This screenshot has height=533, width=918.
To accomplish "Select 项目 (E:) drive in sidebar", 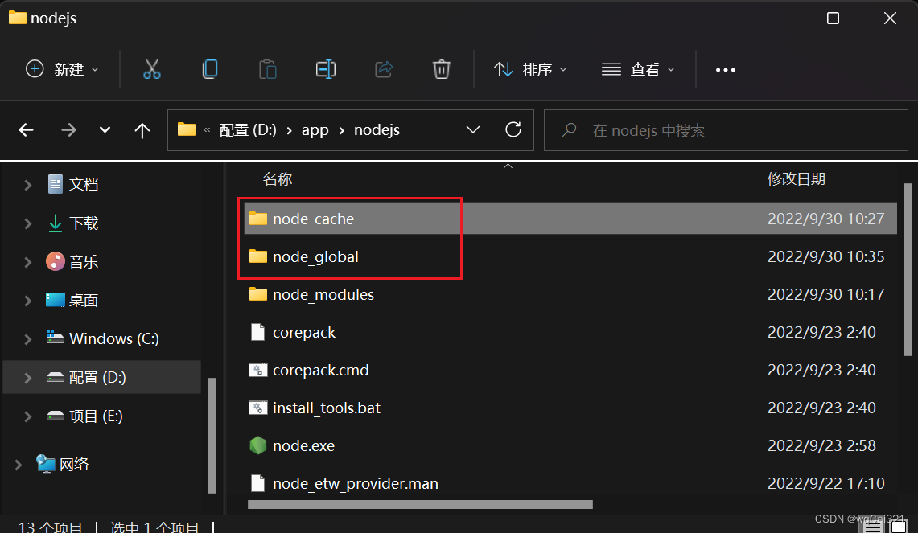I will pyautogui.click(x=96, y=416).
